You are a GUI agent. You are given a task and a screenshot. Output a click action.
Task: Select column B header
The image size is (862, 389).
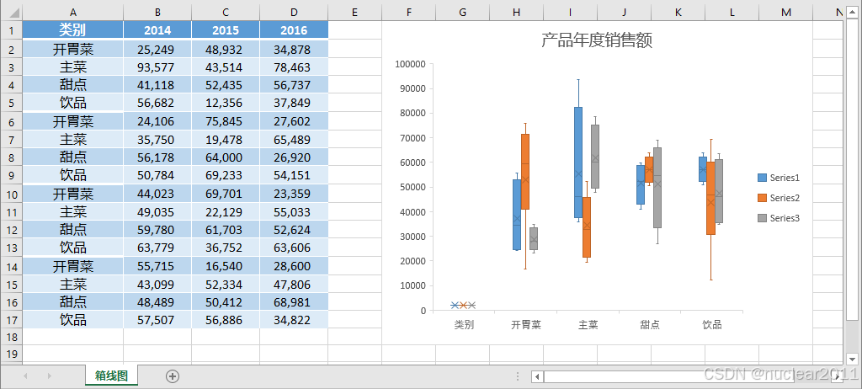point(157,12)
